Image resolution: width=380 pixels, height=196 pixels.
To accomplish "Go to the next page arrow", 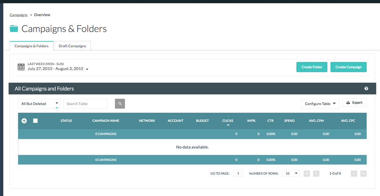I will [354, 173].
